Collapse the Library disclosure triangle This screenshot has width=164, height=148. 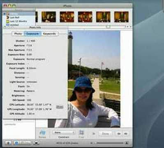5,14
